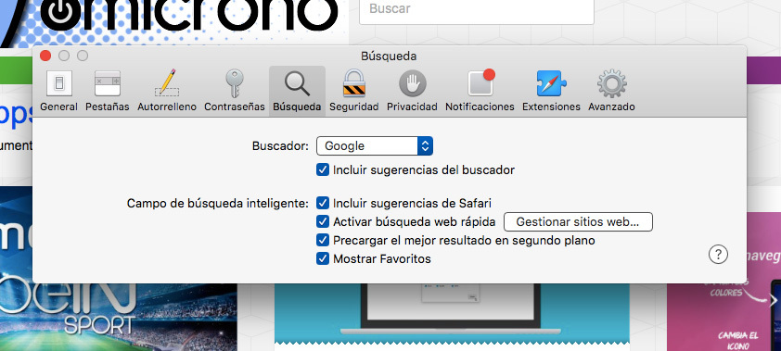This screenshot has width=781, height=351.
Task: Open the Notificaciones preferences pane
Action: tap(480, 91)
